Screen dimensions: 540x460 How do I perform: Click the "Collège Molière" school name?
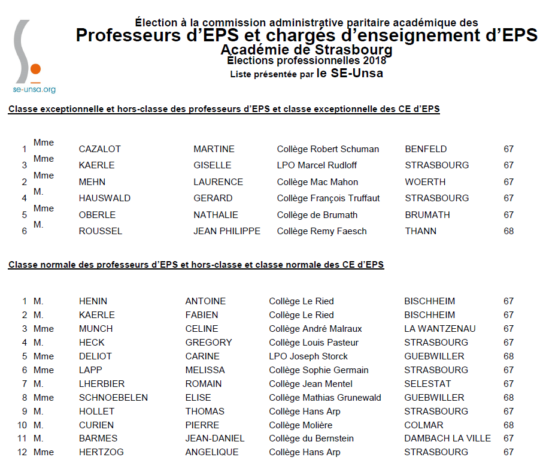point(301,425)
